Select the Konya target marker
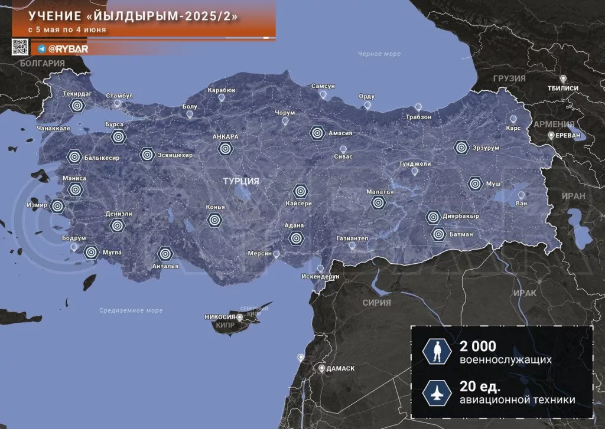The height and width of the screenshot is (429, 605). coord(214,220)
